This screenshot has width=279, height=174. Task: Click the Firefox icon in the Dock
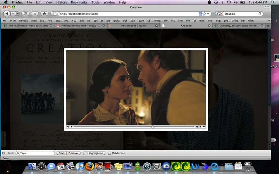click(90, 167)
